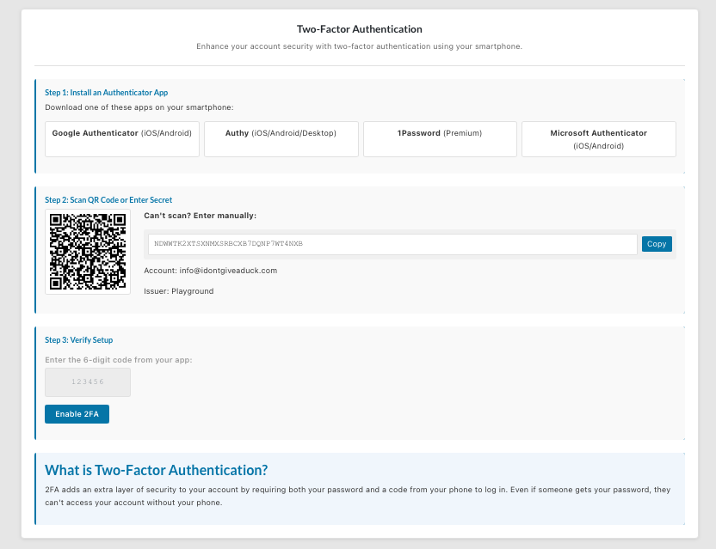Click the Copy button next to secret
Screen dimensions: 716x549
pyautogui.click(x=656, y=244)
